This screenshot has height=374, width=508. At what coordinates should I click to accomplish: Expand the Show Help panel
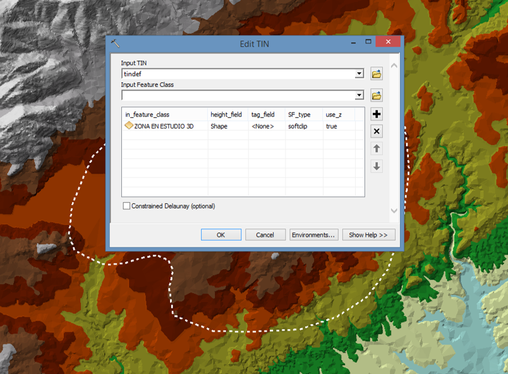click(369, 235)
